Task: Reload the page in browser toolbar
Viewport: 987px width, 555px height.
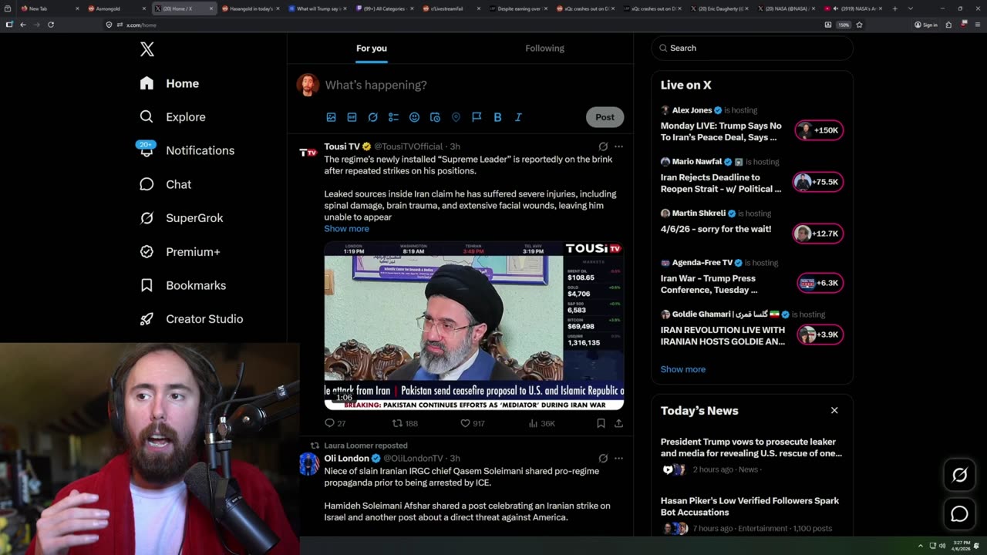Action: point(51,25)
